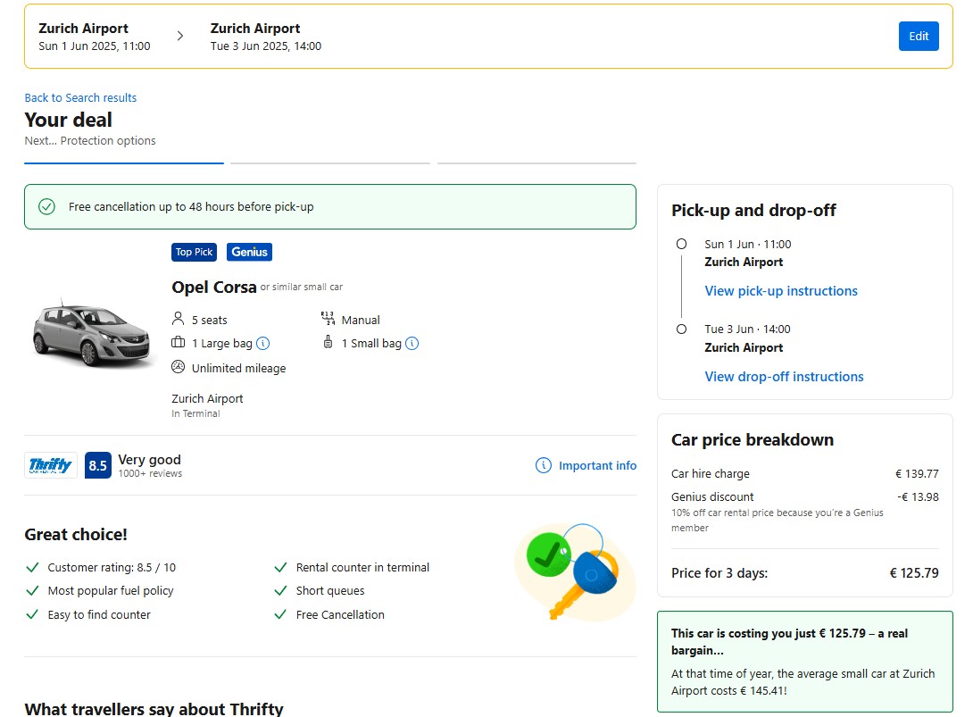Click the Unlimited mileage icon

(x=179, y=367)
